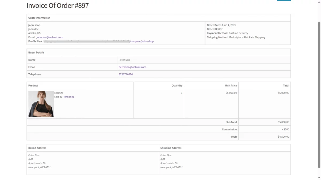Click the Billing Address section header
The width and height of the screenshot is (321, 180).
point(37,147)
